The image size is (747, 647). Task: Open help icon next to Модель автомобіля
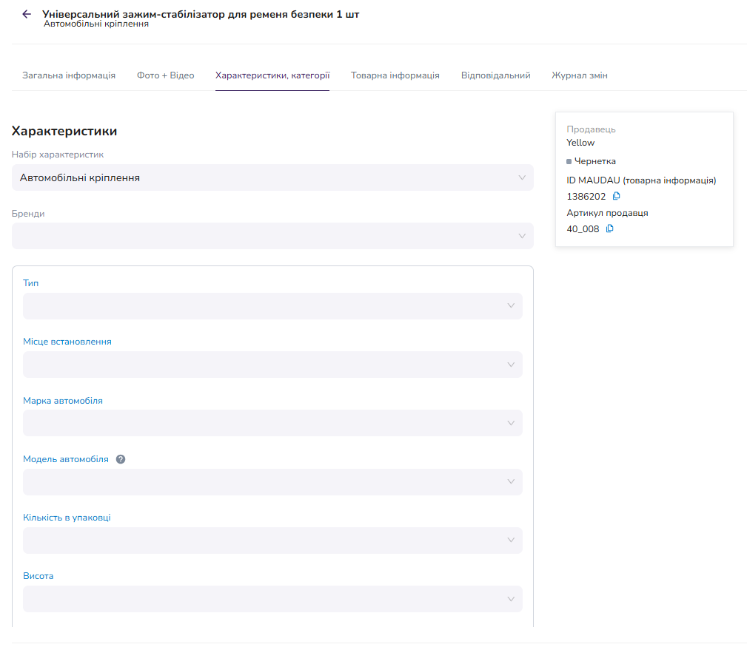click(121, 460)
